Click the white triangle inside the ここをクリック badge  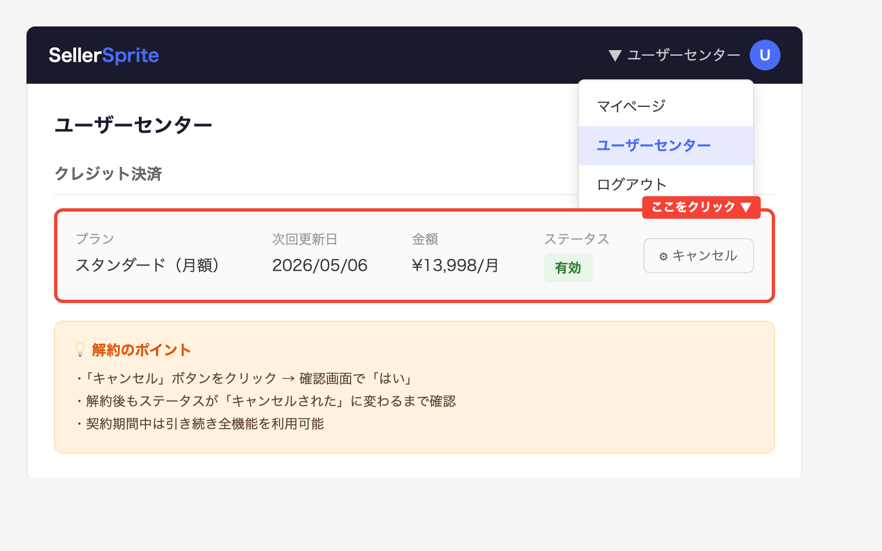[747, 208]
